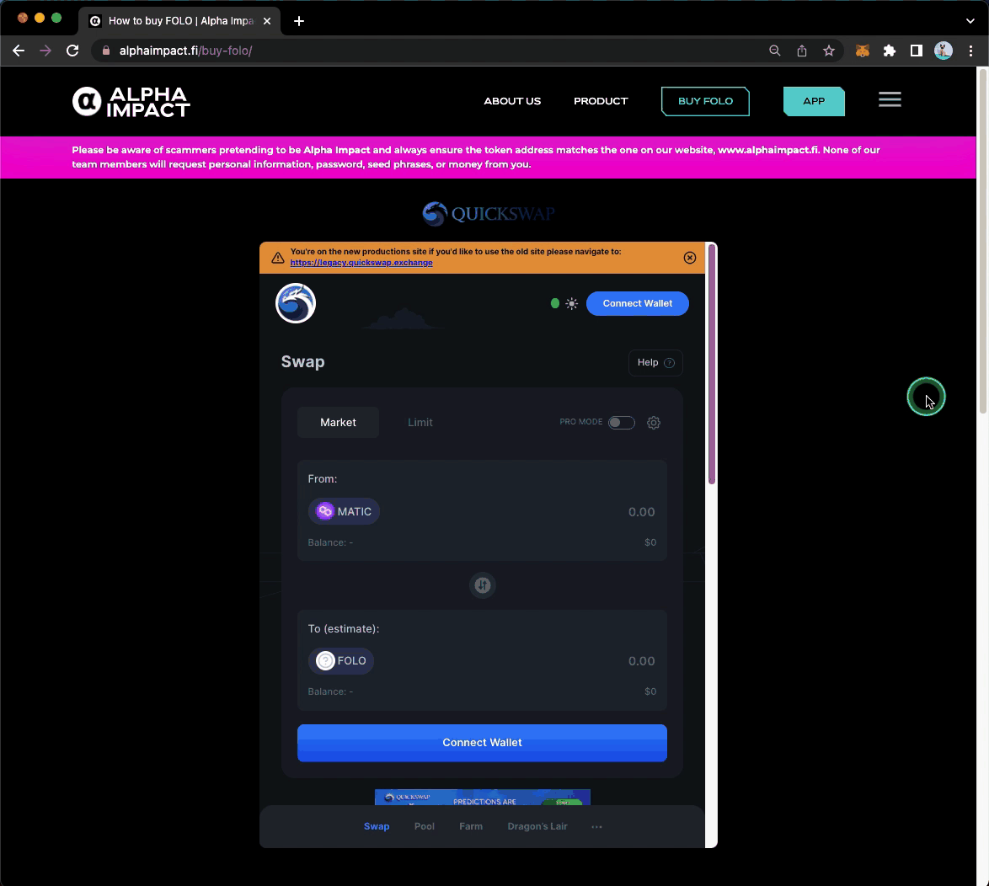Click the APP button
The height and width of the screenshot is (886, 989).
814,102
